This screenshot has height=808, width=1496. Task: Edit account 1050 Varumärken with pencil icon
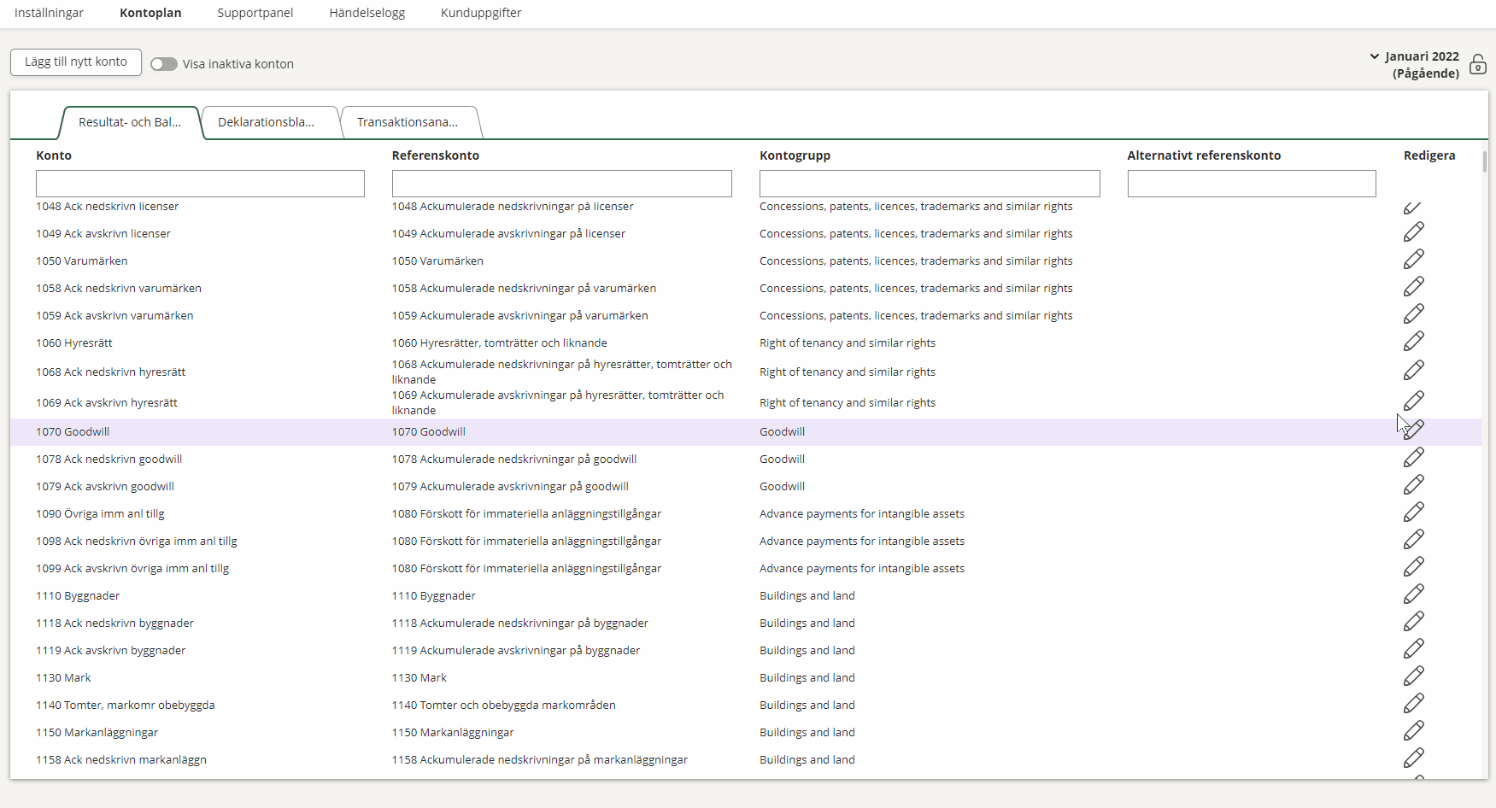pyautogui.click(x=1413, y=259)
